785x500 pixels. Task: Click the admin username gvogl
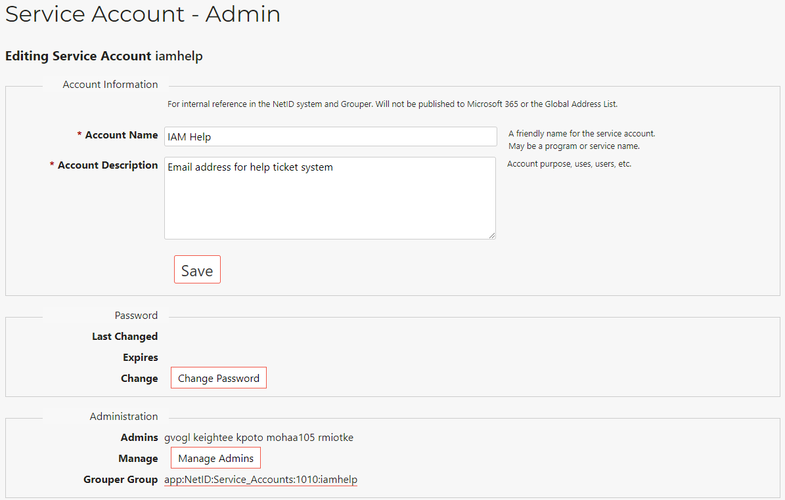click(x=177, y=438)
